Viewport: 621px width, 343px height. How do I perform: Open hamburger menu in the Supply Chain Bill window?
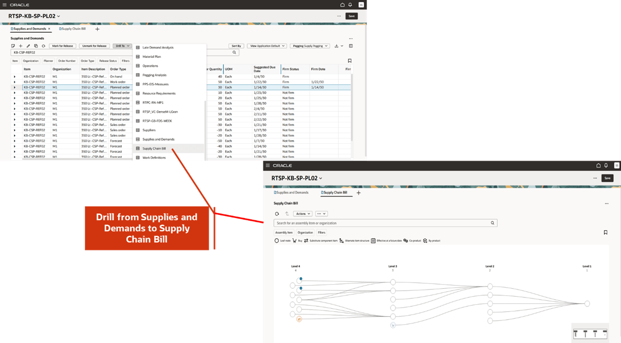click(x=268, y=166)
